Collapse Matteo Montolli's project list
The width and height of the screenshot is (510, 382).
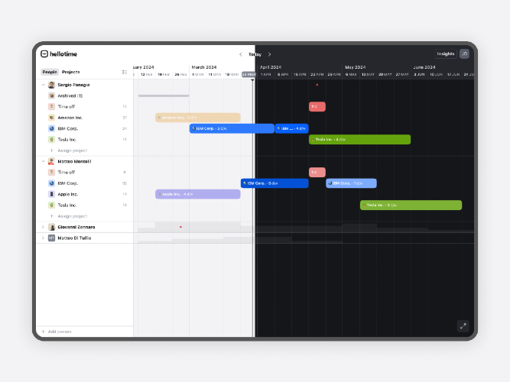[43, 161]
